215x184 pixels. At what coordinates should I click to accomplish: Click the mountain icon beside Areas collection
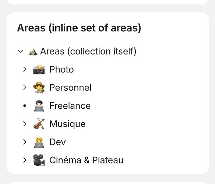(x=33, y=52)
